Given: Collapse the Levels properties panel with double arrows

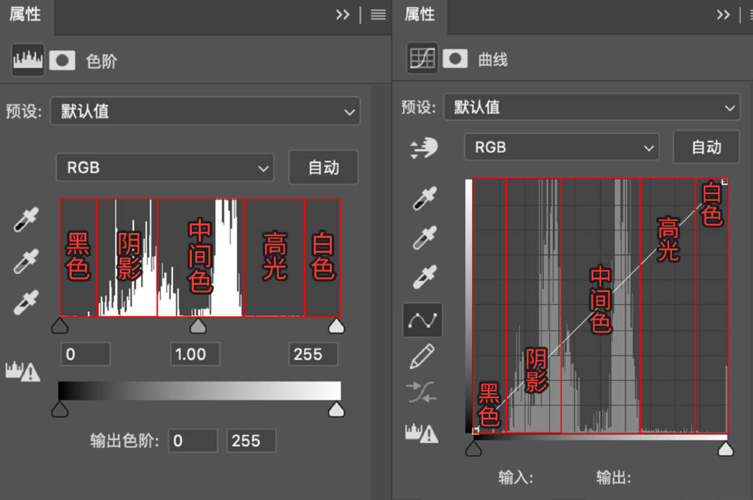Looking at the screenshot, I should 342,15.
